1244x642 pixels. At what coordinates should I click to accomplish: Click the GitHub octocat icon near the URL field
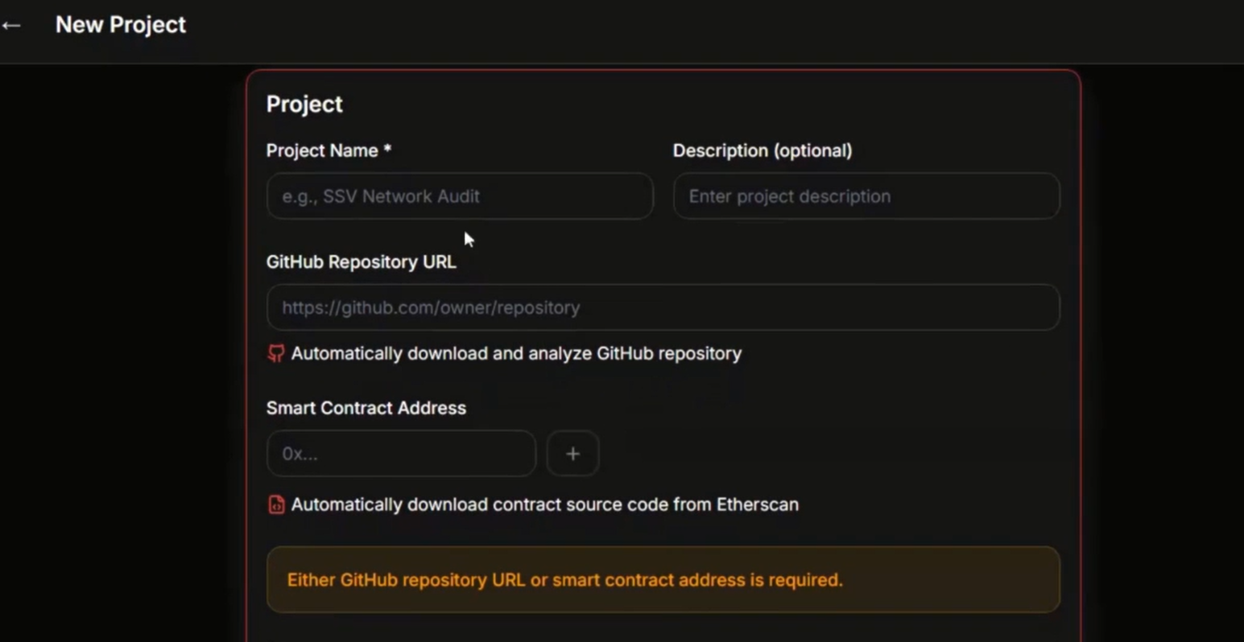pos(275,352)
